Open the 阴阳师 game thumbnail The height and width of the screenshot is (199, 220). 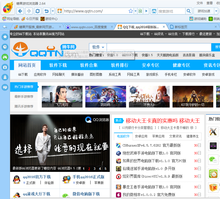pyautogui.click(x=106, y=97)
